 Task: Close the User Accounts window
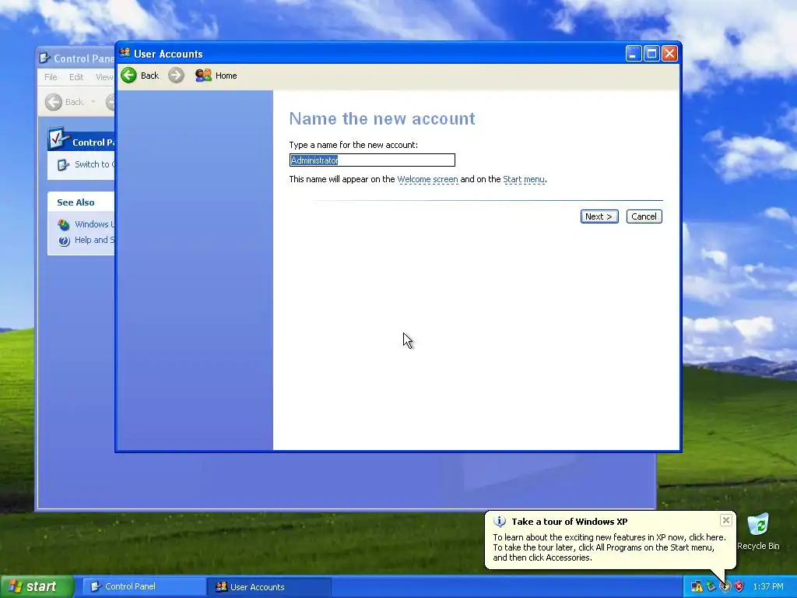coord(669,54)
